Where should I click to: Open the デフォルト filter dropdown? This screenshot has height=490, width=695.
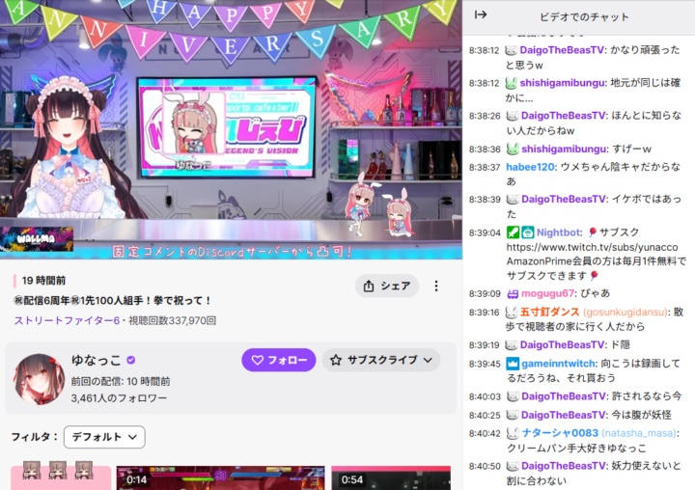104,437
